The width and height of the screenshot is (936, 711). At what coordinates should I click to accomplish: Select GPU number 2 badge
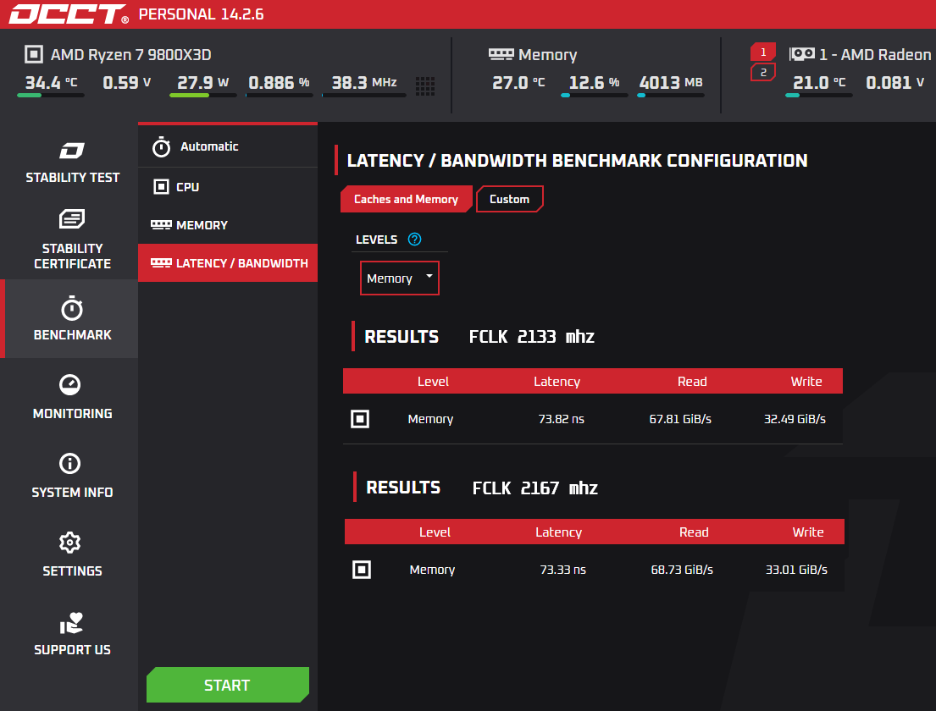click(x=763, y=72)
